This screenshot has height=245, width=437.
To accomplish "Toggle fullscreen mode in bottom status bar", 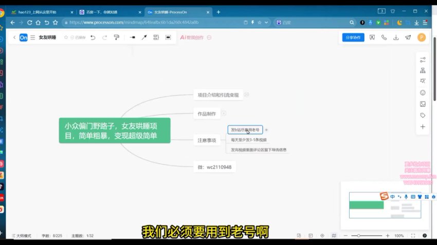I will point(414,236).
